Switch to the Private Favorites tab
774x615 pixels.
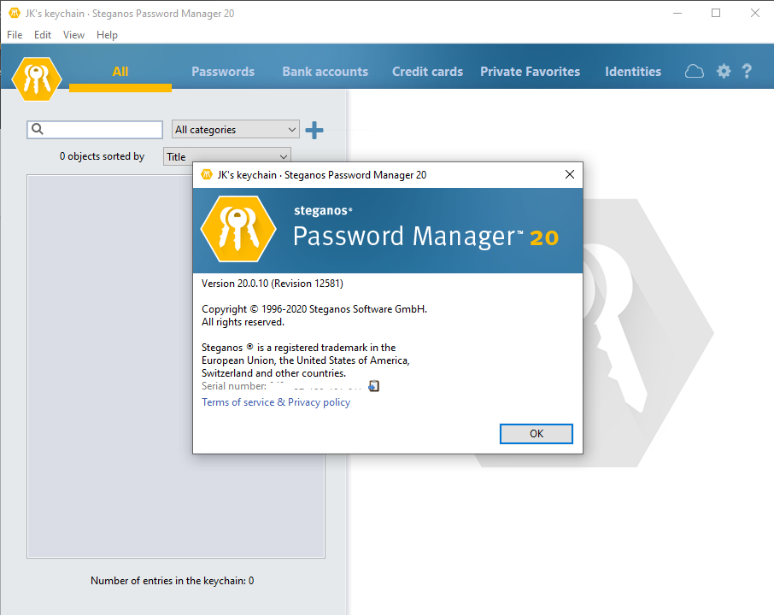pyautogui.click(x=531, y=72)
